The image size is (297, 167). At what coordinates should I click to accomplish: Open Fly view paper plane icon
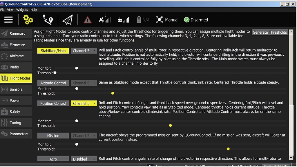[68, 20]
